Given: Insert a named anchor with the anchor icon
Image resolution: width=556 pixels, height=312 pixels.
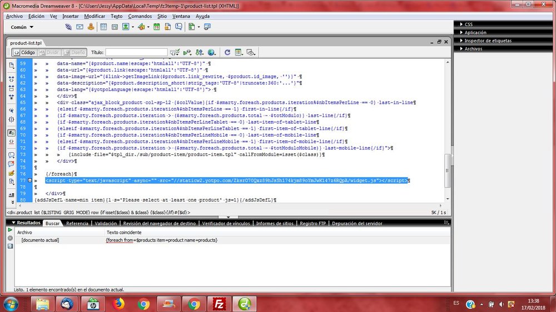Looking at the screenshot, I should 91,27.
